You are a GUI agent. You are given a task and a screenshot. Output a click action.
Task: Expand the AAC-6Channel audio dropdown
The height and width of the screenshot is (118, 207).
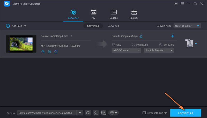[x=126, y=50]
